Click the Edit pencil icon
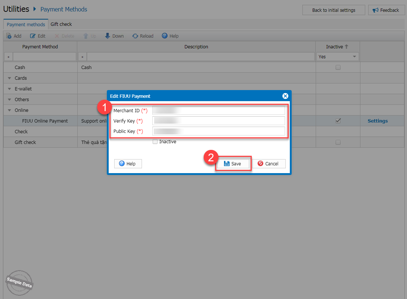407x299 pixels. coord(33,36)
